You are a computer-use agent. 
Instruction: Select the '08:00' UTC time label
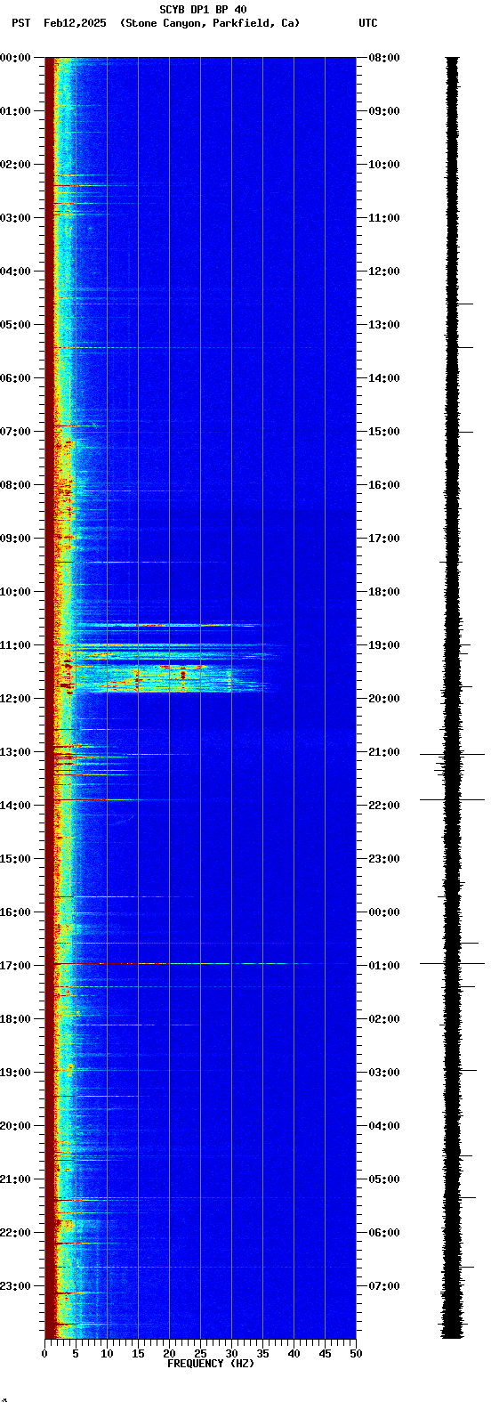[384, 58]
